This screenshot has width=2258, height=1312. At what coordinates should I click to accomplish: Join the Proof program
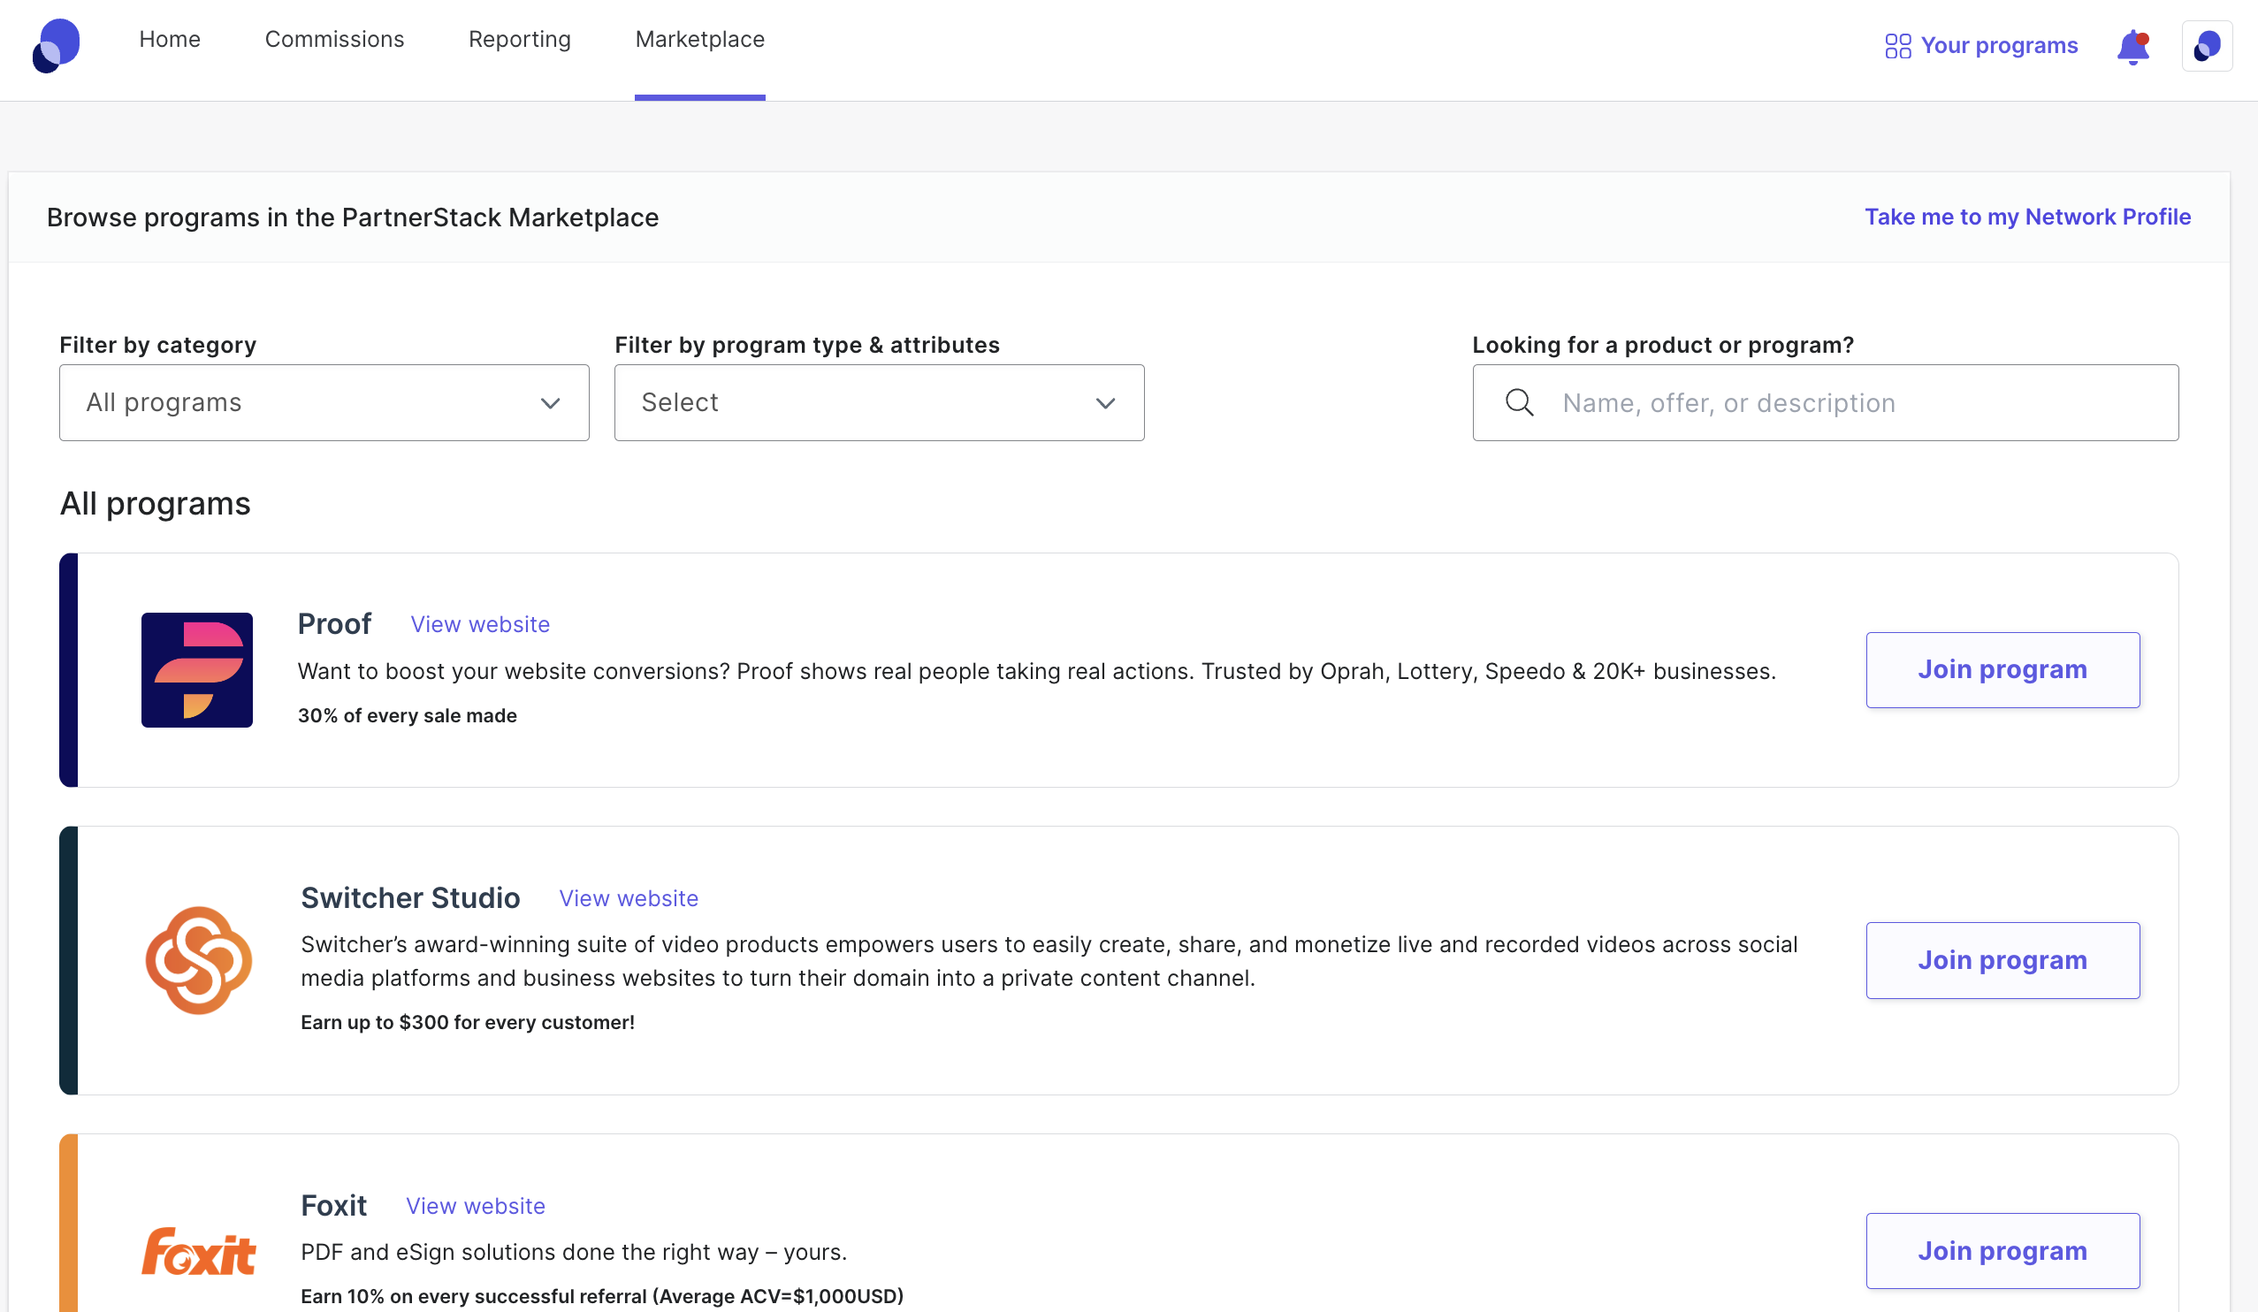click(2002, 669)
